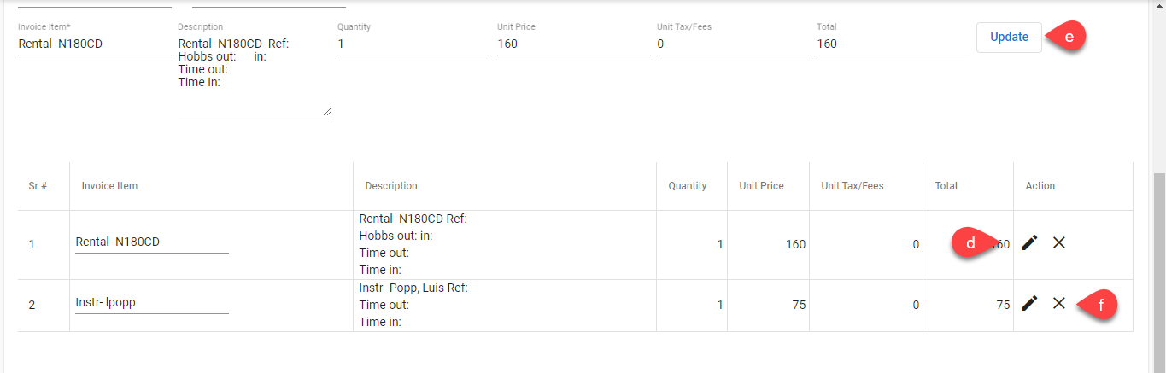Click the Invoice Item column header

pyautogui.click(x=109, y=186)
